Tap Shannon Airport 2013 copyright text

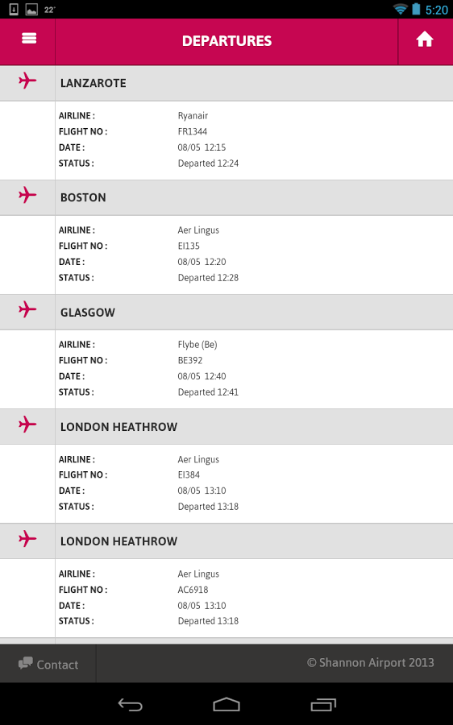coord(370,663)
